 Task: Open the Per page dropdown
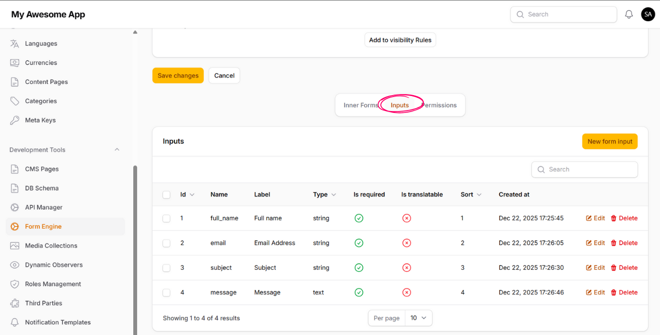(x=418, y=318)
